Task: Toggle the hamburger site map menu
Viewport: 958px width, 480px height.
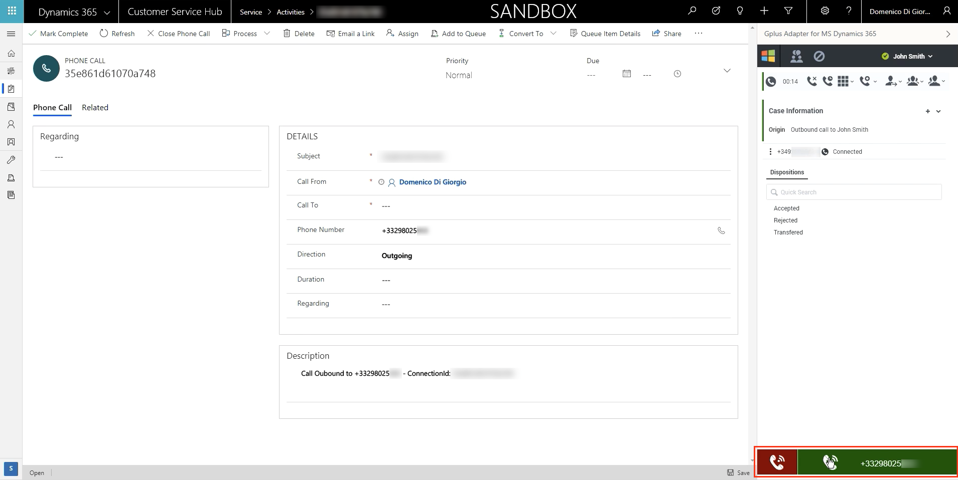Action: point(11,34)
